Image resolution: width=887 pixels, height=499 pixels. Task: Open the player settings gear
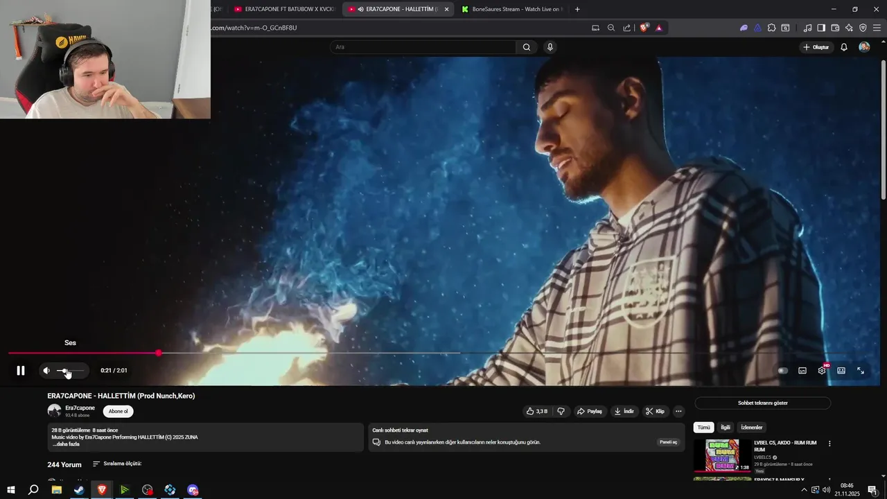coord(822,371)
